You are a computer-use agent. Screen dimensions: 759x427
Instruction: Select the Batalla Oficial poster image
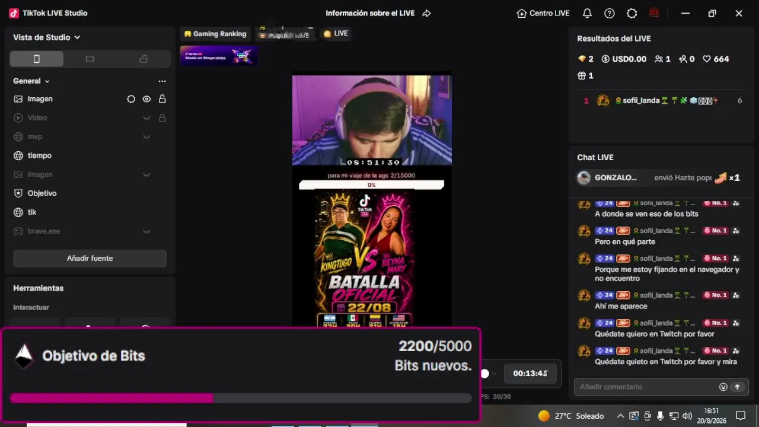(365, 258)
